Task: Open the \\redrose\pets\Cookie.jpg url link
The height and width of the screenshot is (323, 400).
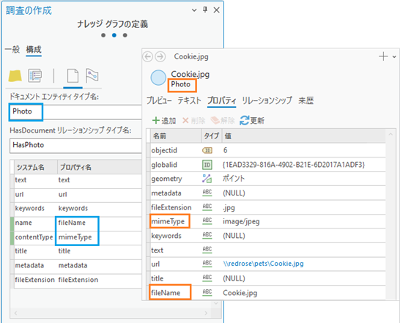Action: click(x=263, y=264)
